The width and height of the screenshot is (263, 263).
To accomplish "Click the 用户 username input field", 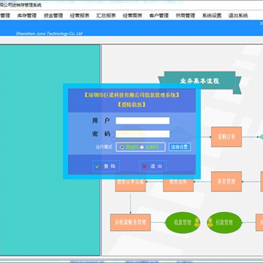I will click(142, 121).
